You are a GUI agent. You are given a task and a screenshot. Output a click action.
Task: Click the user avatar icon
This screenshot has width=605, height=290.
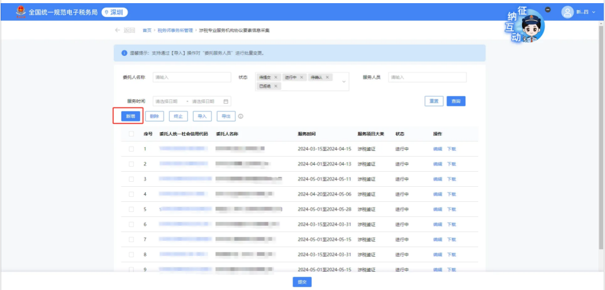coord(567,12)
